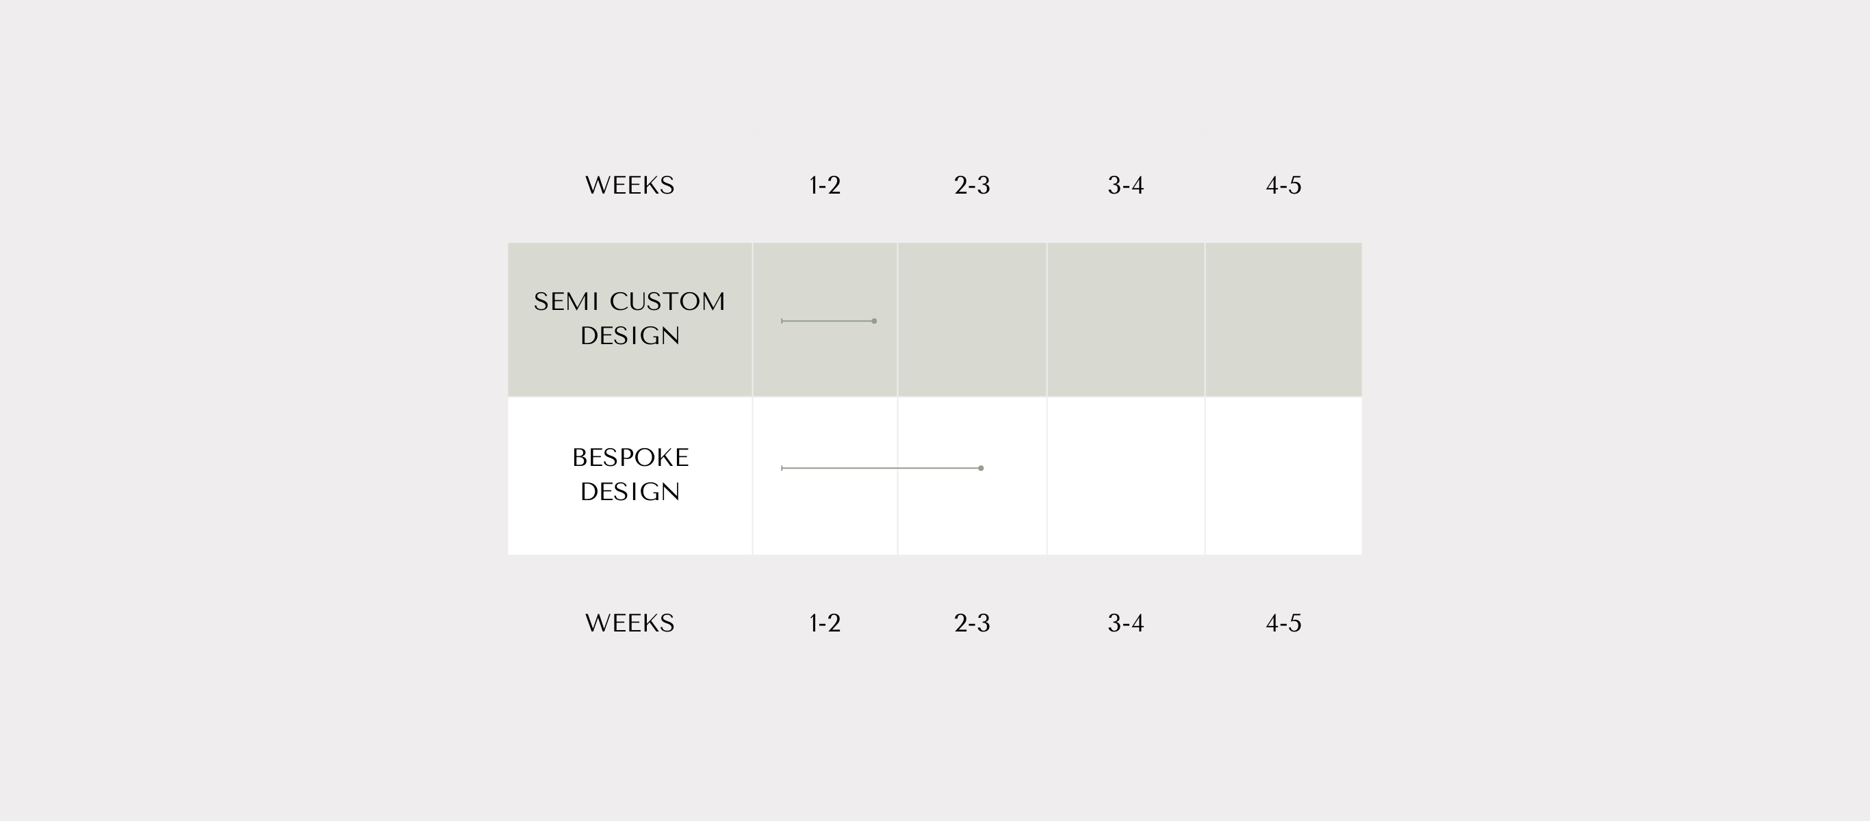
Task: Click the bottom 3-4 weeks label
Action: click(1126, 623)
